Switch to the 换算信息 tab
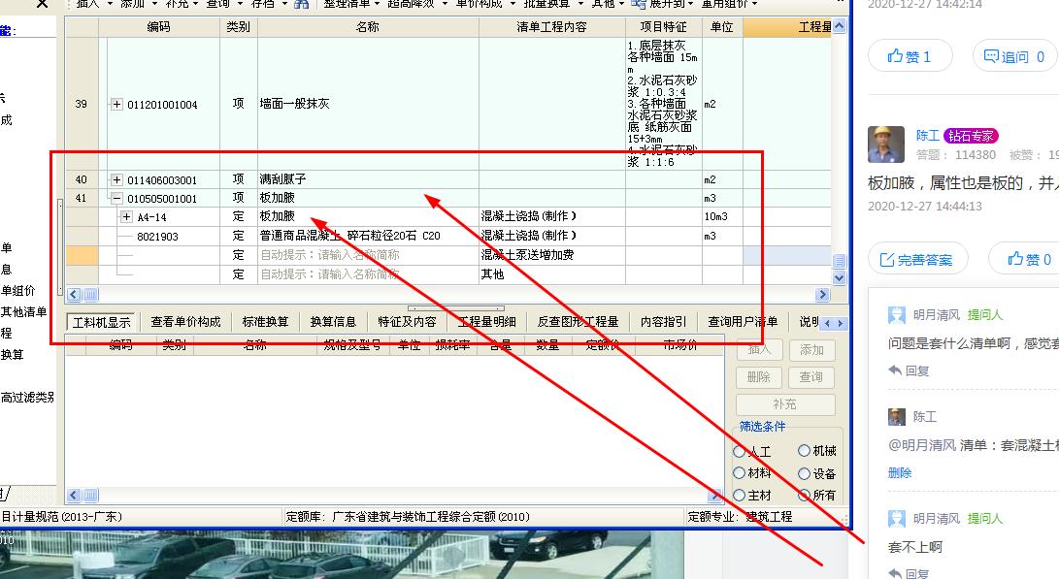 332,323
